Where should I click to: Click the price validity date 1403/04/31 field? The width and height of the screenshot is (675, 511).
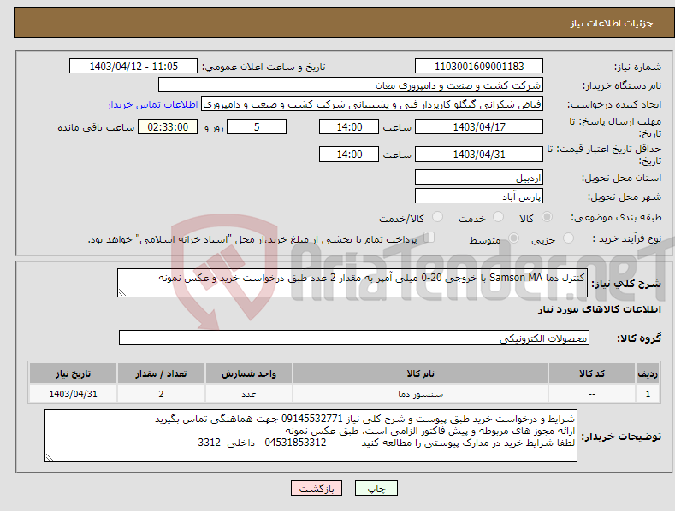click(479, 154)
